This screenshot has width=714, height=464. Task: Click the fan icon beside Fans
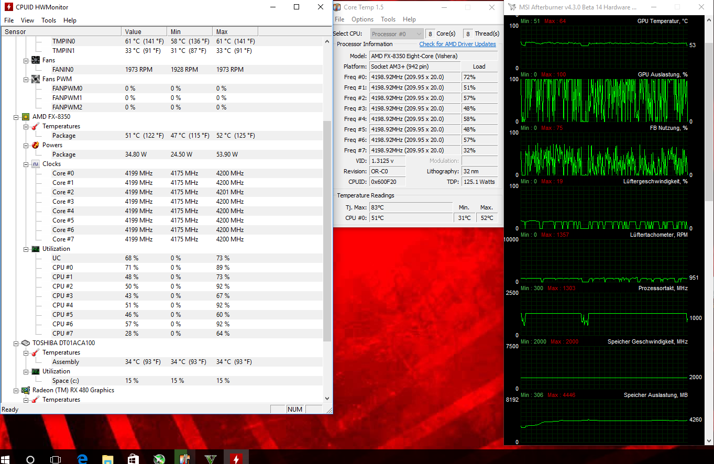coord(36,60)
